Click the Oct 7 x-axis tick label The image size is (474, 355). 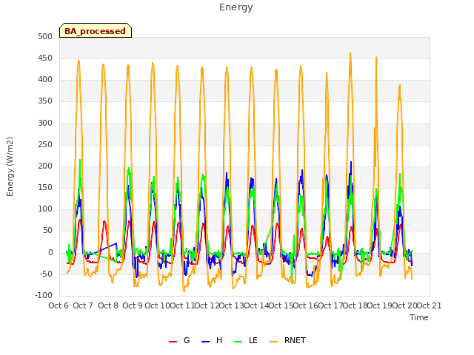tap(83, 305)
